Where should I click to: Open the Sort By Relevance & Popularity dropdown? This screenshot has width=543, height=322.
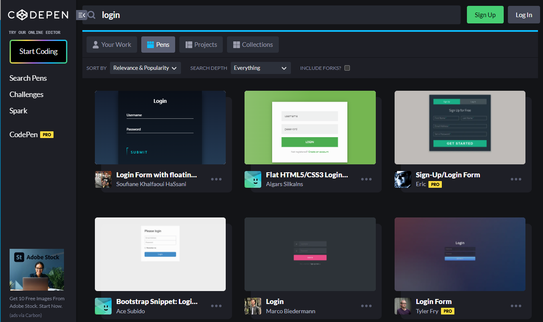[145, 68]
